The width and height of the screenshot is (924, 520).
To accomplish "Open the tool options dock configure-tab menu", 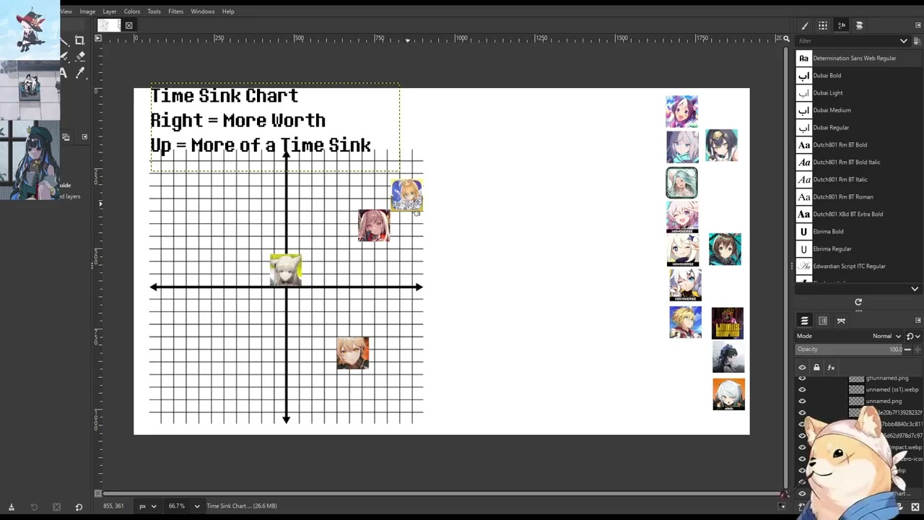I will 84,137.
